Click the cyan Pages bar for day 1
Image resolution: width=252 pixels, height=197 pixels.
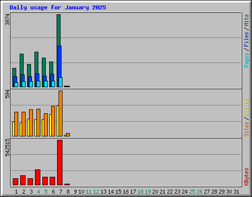16,85
